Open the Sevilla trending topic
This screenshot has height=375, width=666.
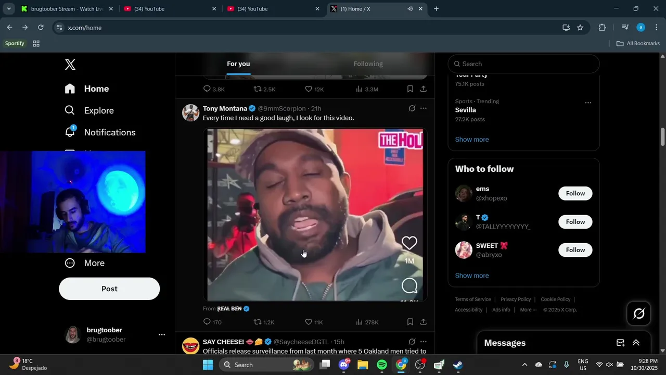465,110
